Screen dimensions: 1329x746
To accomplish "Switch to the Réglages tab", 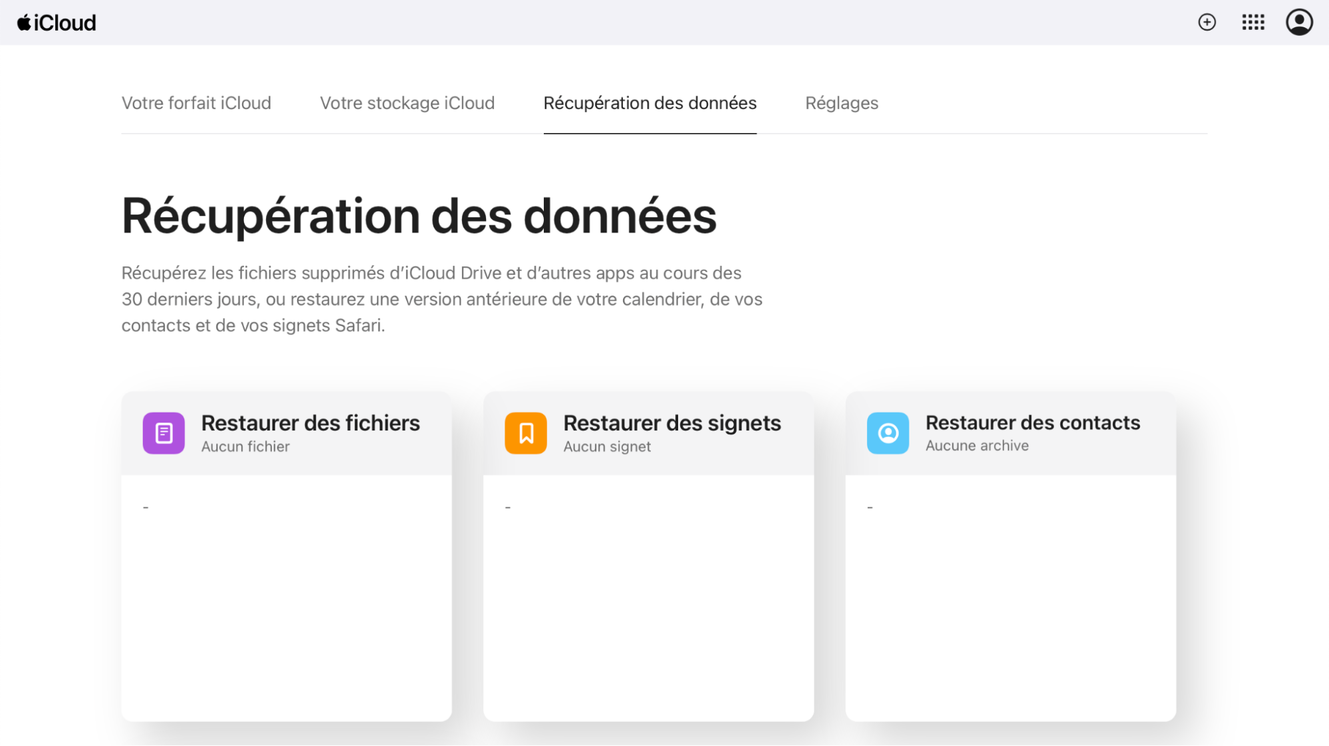I will (842, 103).
